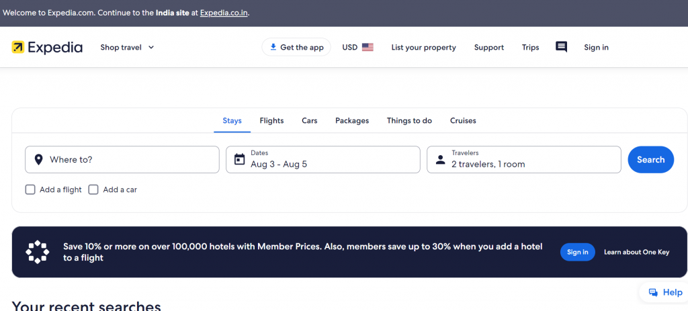Expand the Shop travel dropdown
Image resolution: width=688 pixels, height=311 pixels.
coord(127,47)
